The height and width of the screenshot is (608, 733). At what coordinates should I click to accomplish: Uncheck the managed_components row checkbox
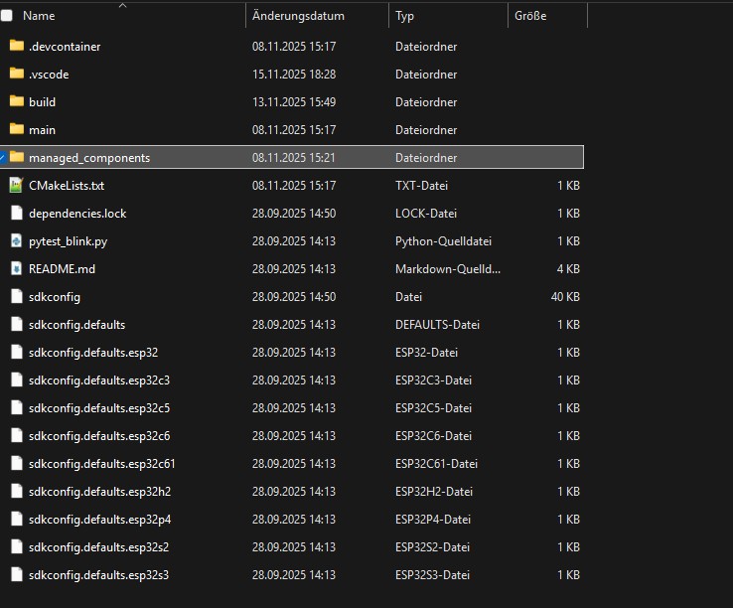(3, 157)
